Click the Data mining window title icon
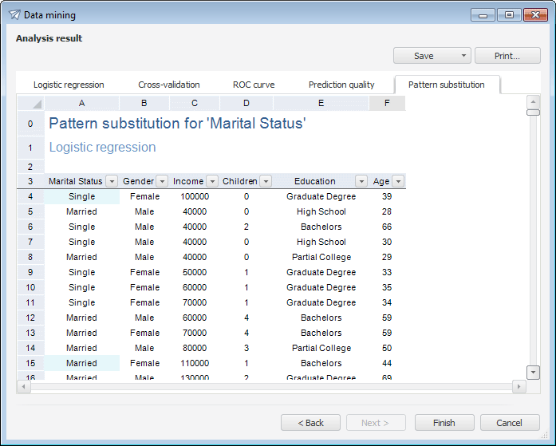The width and height of the screenshot is (556, 446). 14,14
